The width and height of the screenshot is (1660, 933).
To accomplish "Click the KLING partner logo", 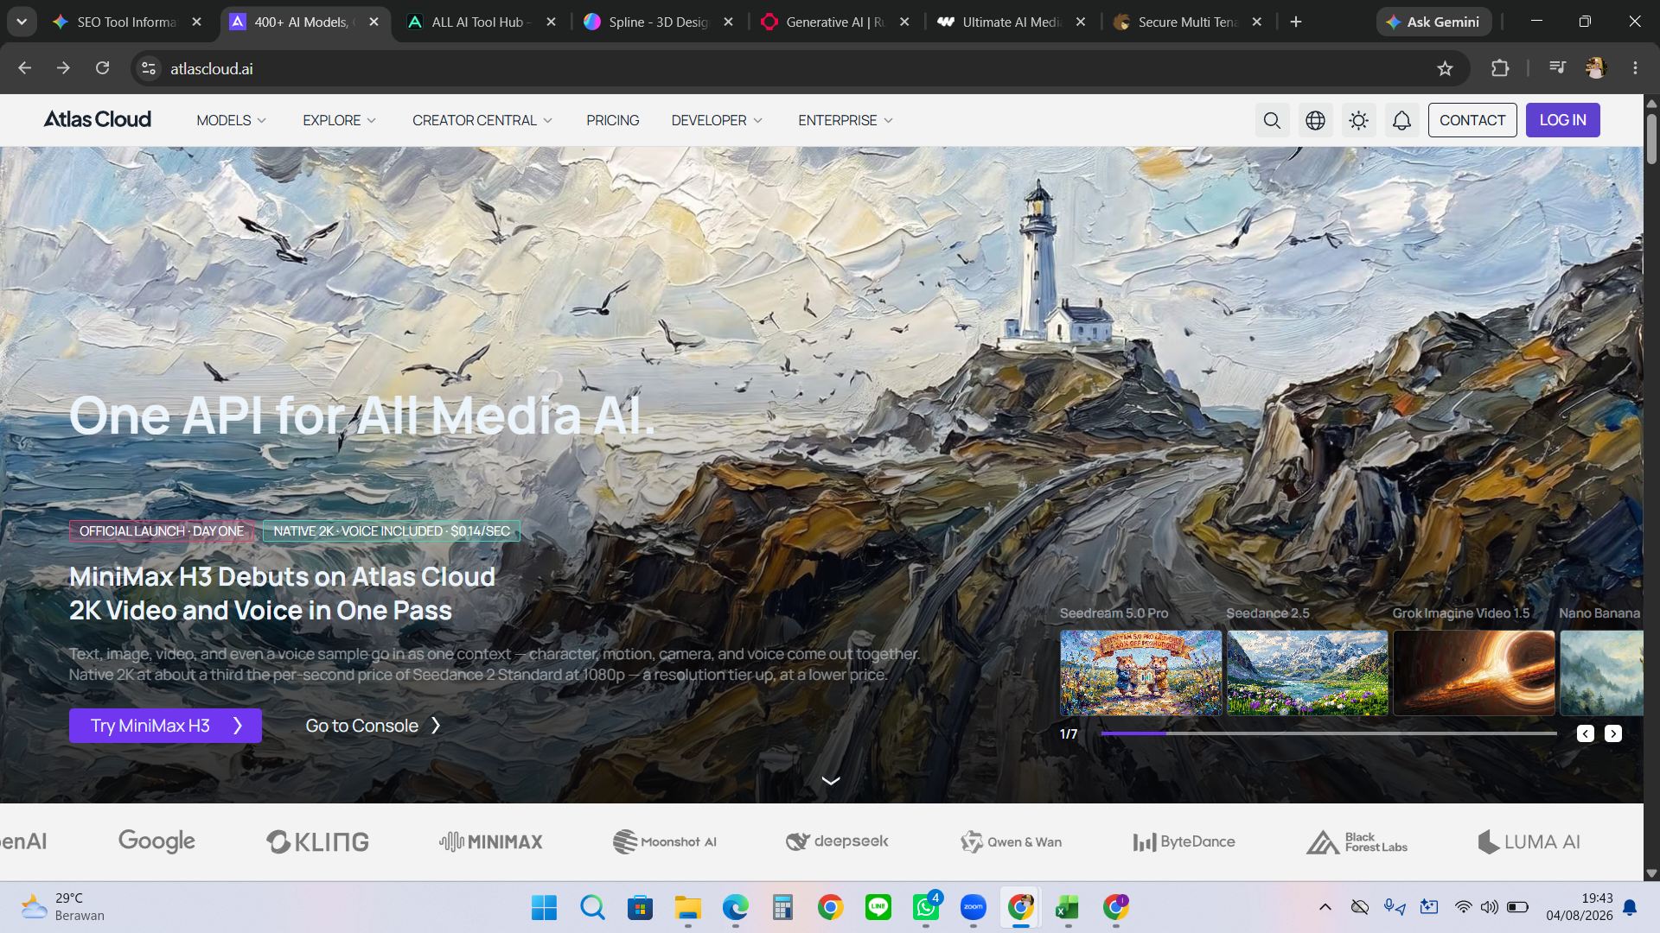I will point(317,841).
